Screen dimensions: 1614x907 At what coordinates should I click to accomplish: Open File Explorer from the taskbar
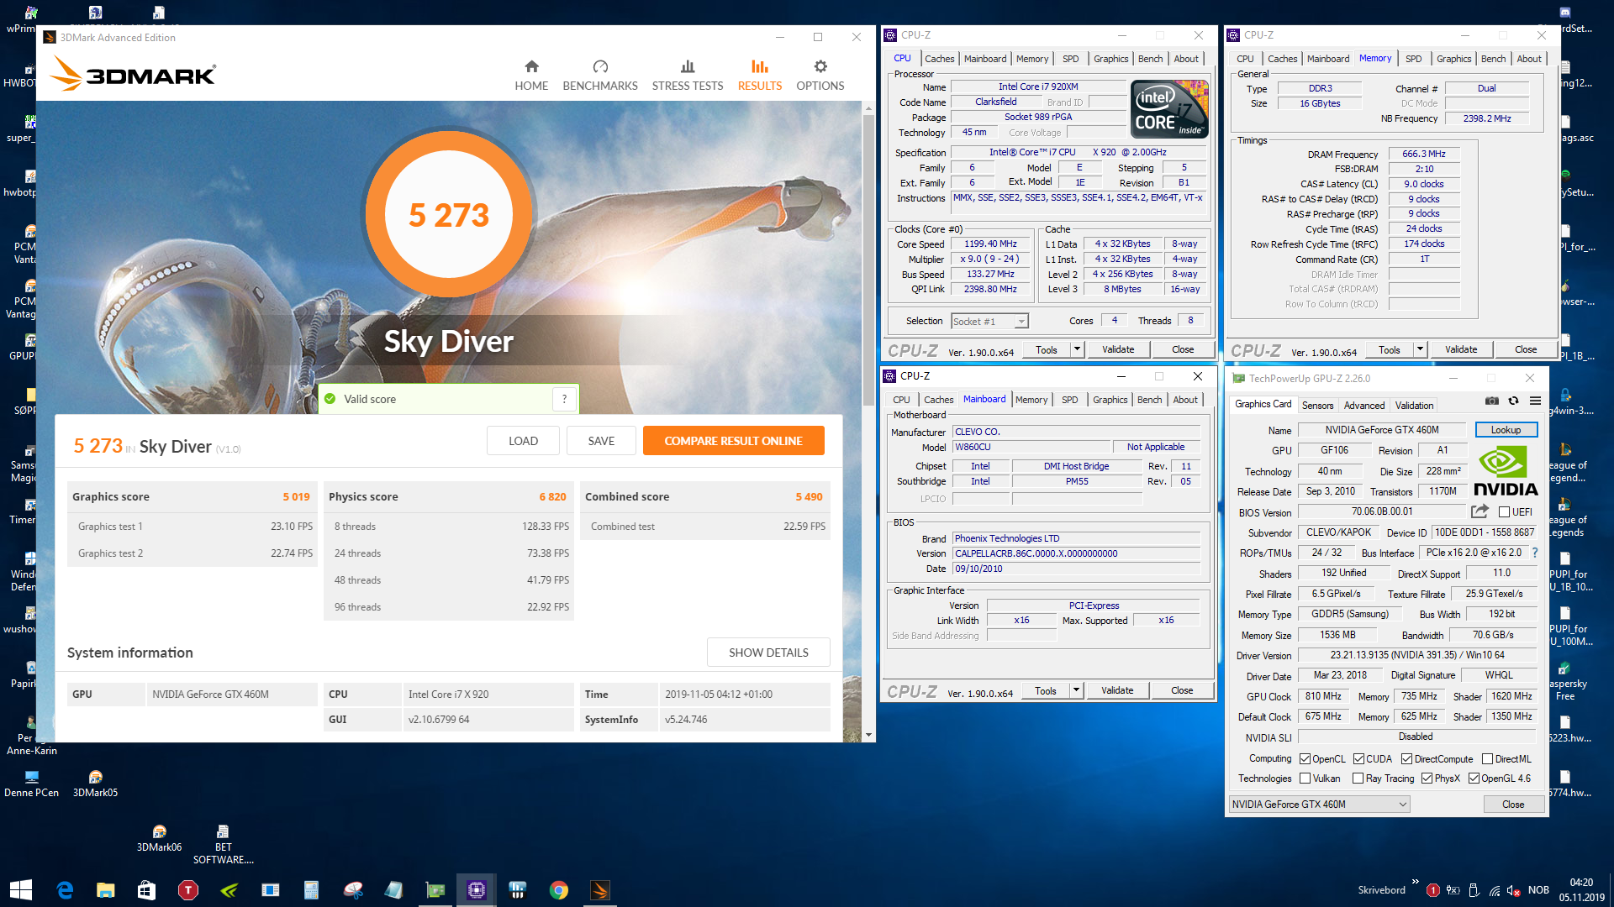point(105,890)
